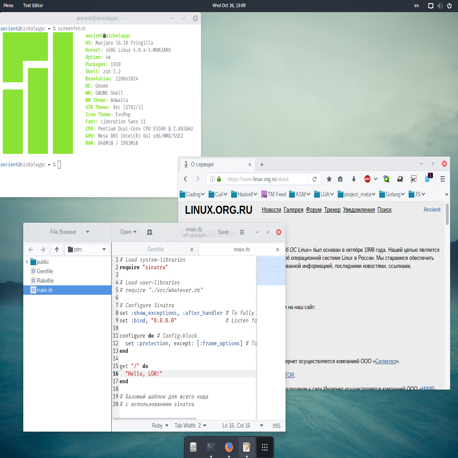Select Gemfile in the file browser tree

[x=68, y=271]
